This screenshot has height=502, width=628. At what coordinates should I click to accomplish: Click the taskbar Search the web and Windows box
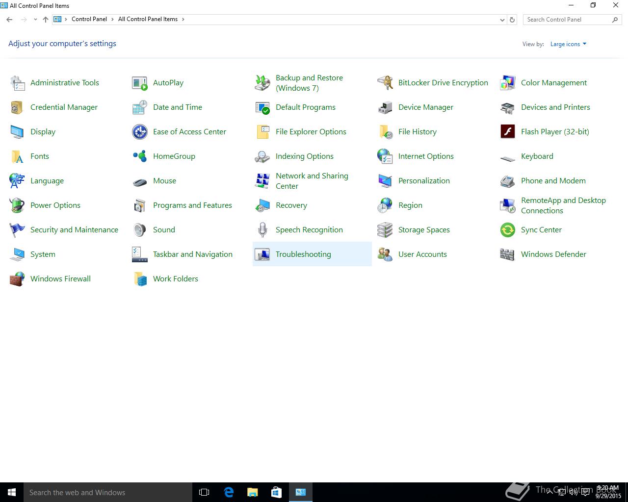click(x=108, y=492)
